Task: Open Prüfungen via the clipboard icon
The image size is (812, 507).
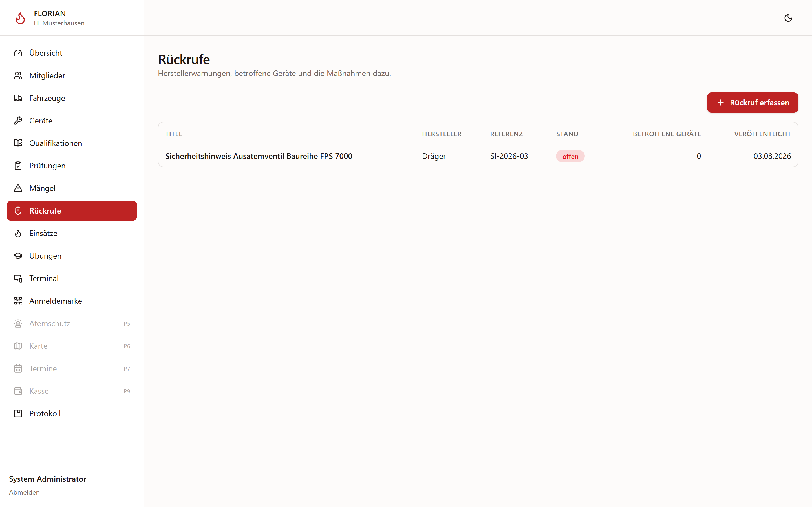Action: pyautogui.click(x=18, y=166)
